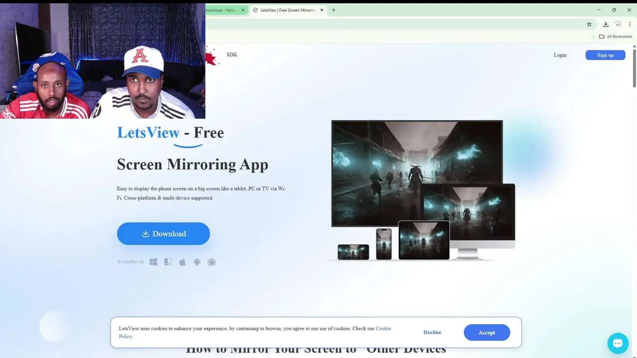Click the Apple iOS platform icon
Screen dimensions: 637x358
tap(183, 262)
